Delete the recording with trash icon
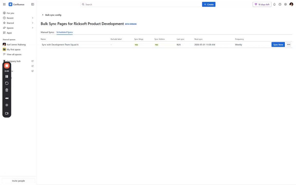This screenshot has width=296, height=185. [x=7, y=90]
